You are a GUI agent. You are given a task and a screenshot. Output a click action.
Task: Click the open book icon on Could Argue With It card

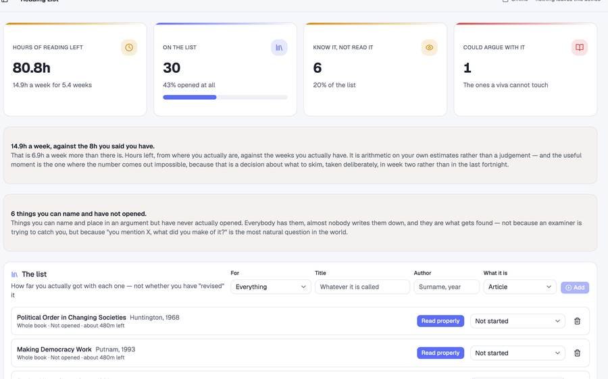[580, 48]
